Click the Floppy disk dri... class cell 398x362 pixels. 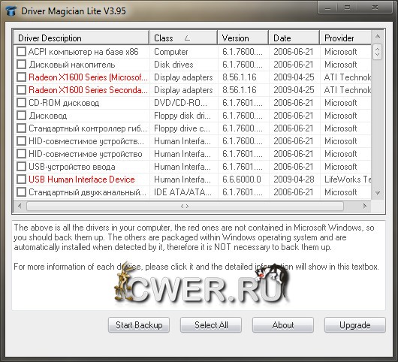182,115
